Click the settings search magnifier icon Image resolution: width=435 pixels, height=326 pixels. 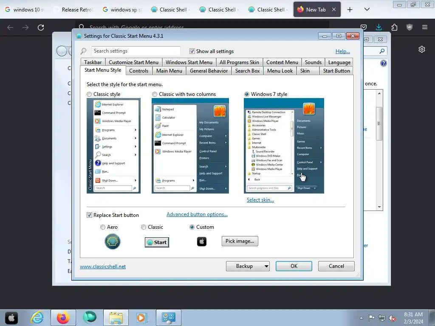click(x=84, y=51)
